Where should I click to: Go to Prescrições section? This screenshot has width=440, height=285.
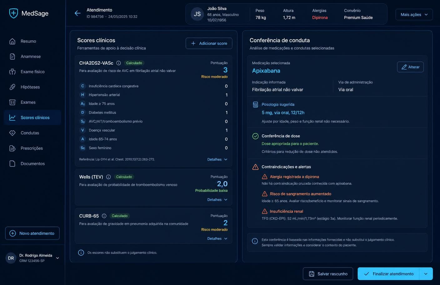pos(32,148)
